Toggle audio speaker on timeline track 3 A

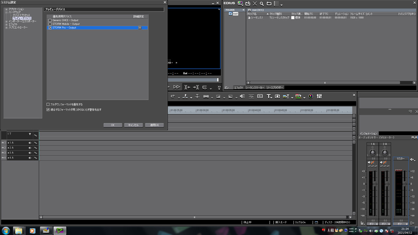[30, 153]
